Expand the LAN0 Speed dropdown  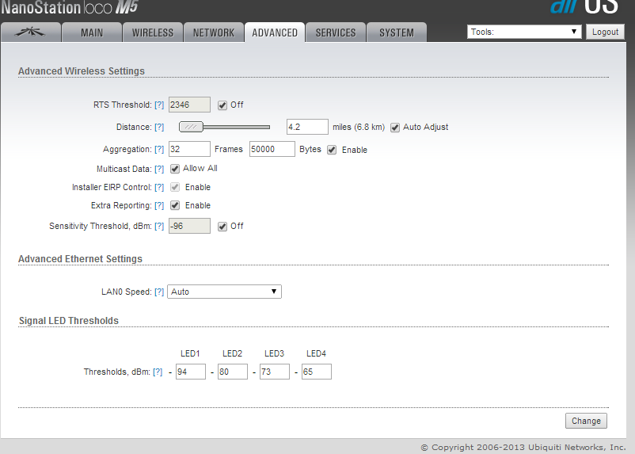224,292
